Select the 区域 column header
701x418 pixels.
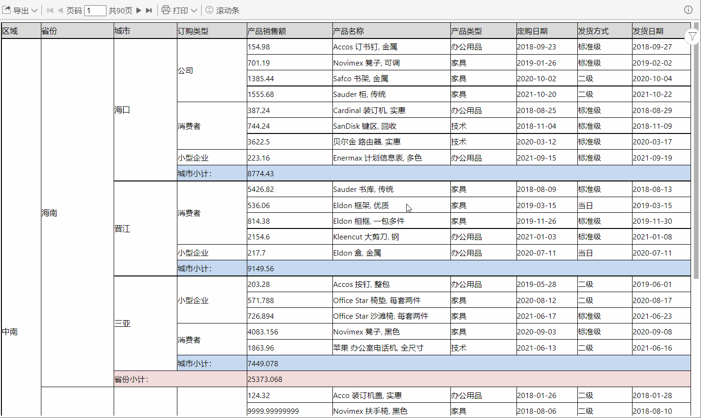(21, 31)
